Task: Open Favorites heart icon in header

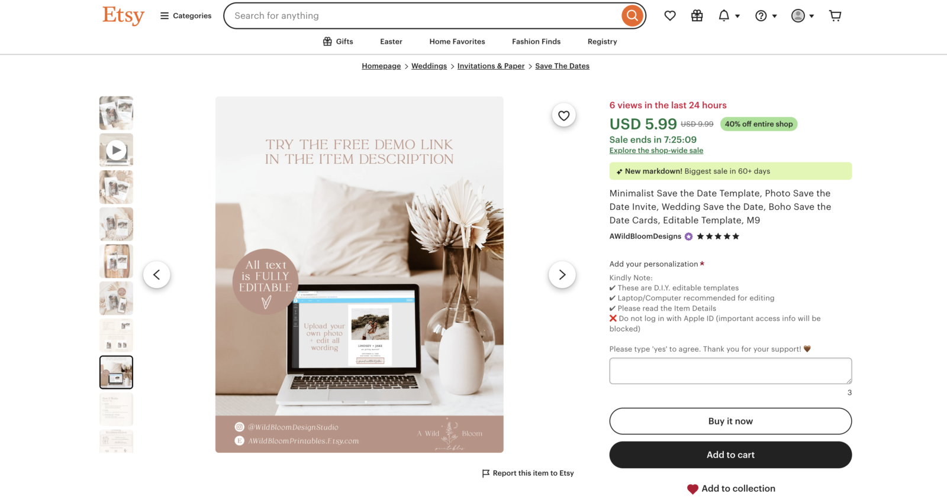Action: [x=670, y=16]
